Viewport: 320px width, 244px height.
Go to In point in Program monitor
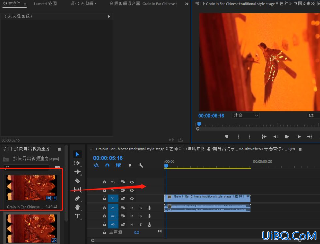264,137
